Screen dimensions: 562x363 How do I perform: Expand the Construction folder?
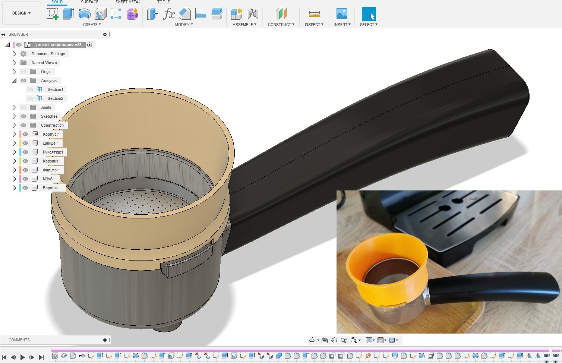tap(14, 125)
